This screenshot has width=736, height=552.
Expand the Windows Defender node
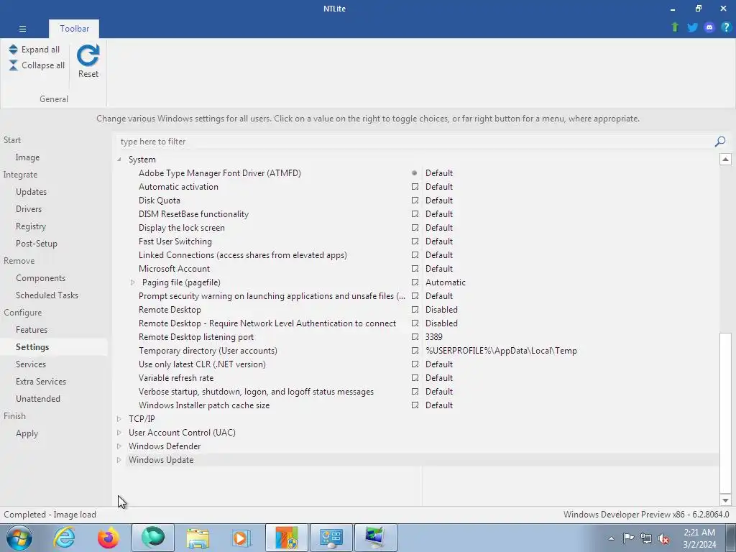[119, 446]
